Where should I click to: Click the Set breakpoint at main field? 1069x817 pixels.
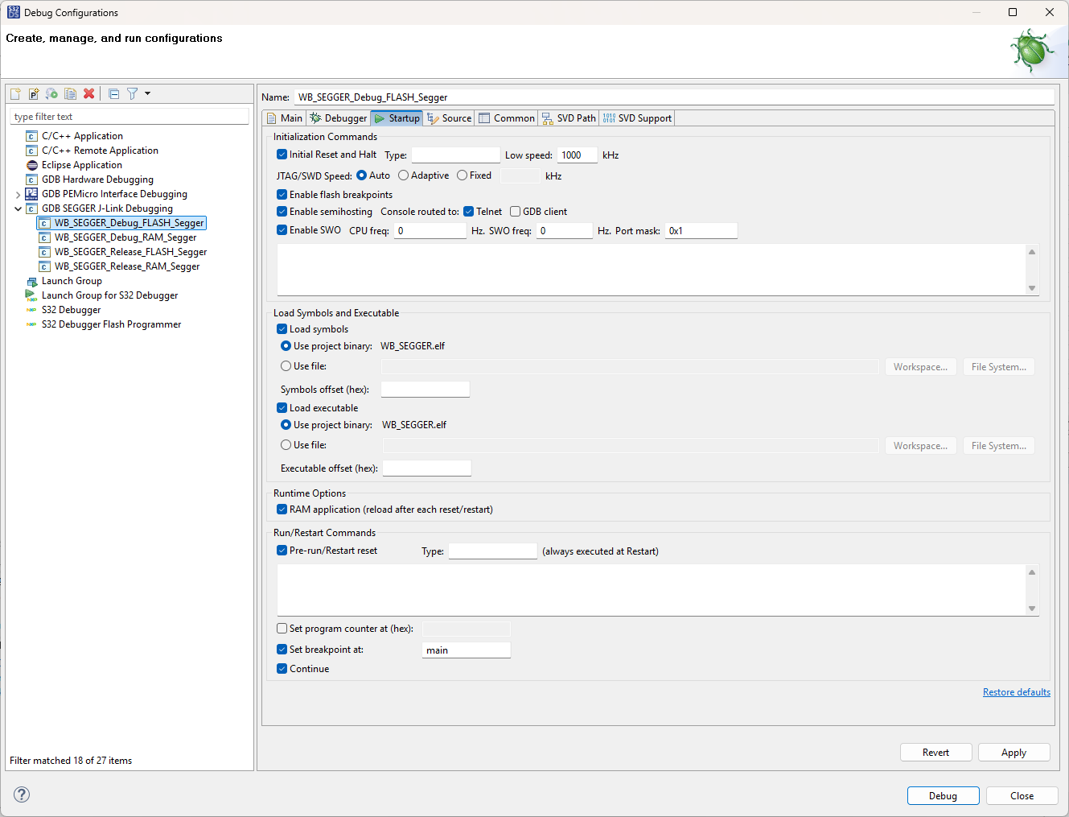click(466, 650)
